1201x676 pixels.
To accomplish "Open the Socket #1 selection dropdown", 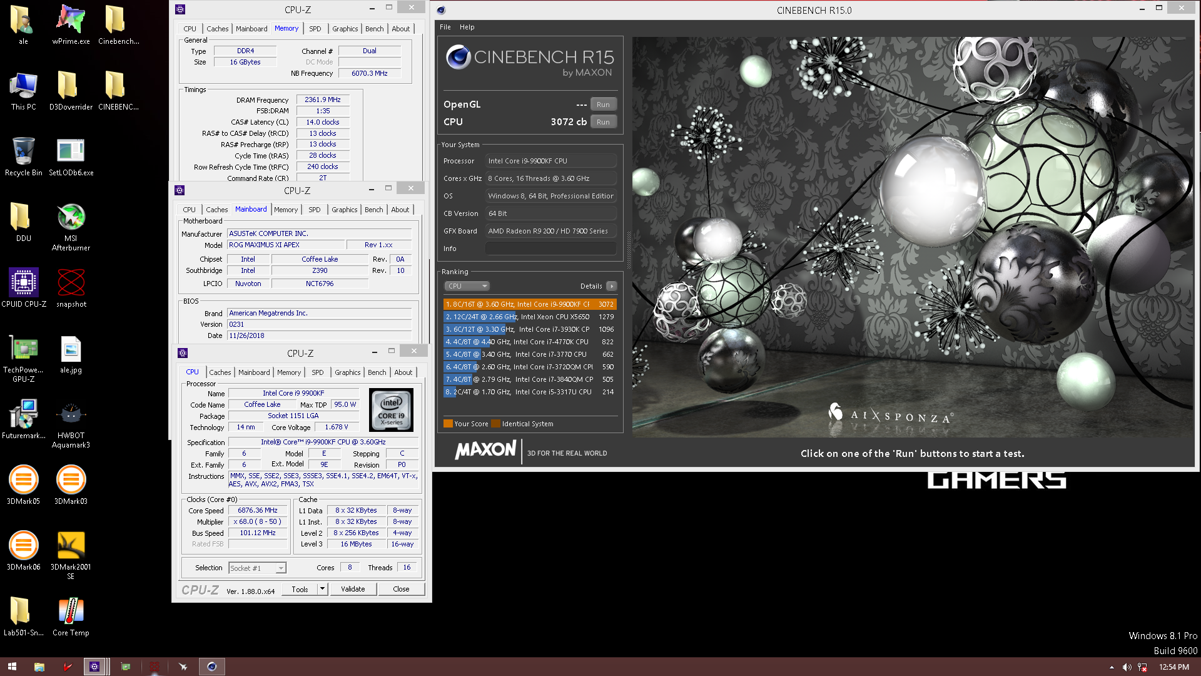I will (257, 568).
